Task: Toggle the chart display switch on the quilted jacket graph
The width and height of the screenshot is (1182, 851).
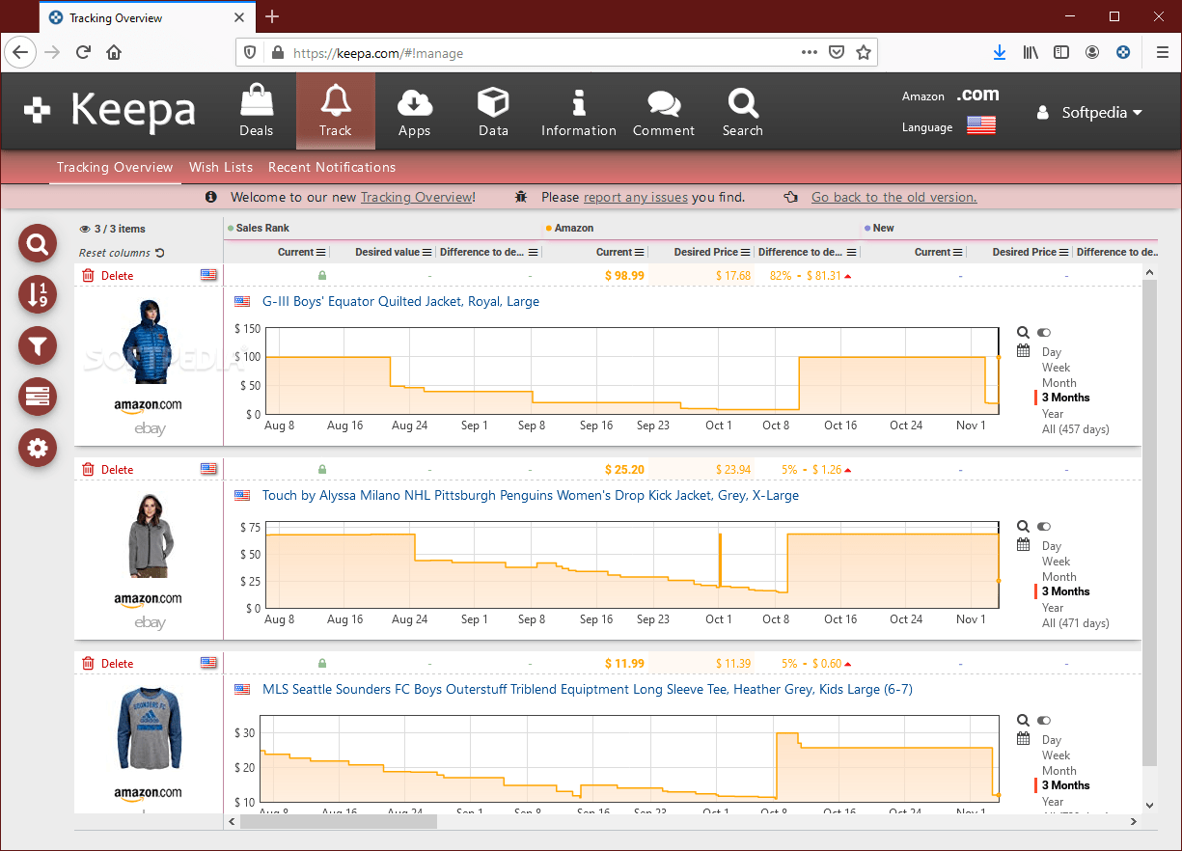Action: tap(1043, 332)
